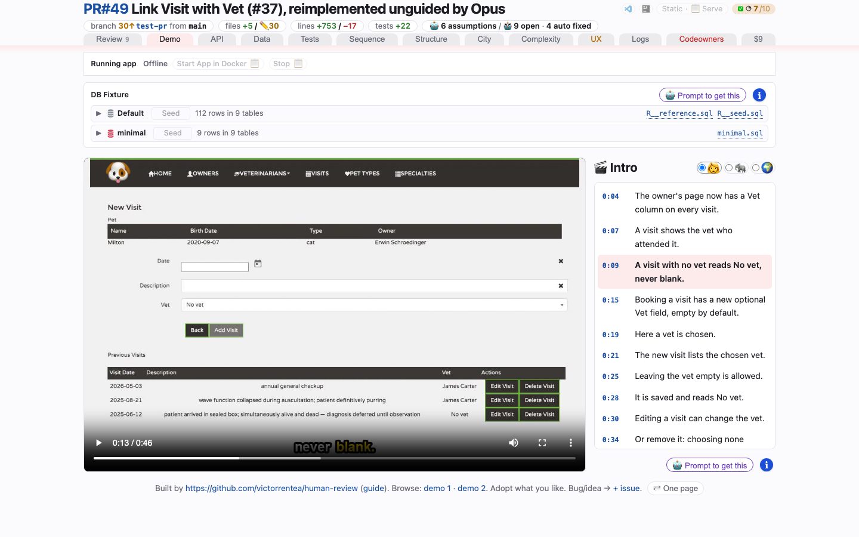Seek on the video progress bar
This screenshot has height=537, width=859.
click(x=335, y=458)
